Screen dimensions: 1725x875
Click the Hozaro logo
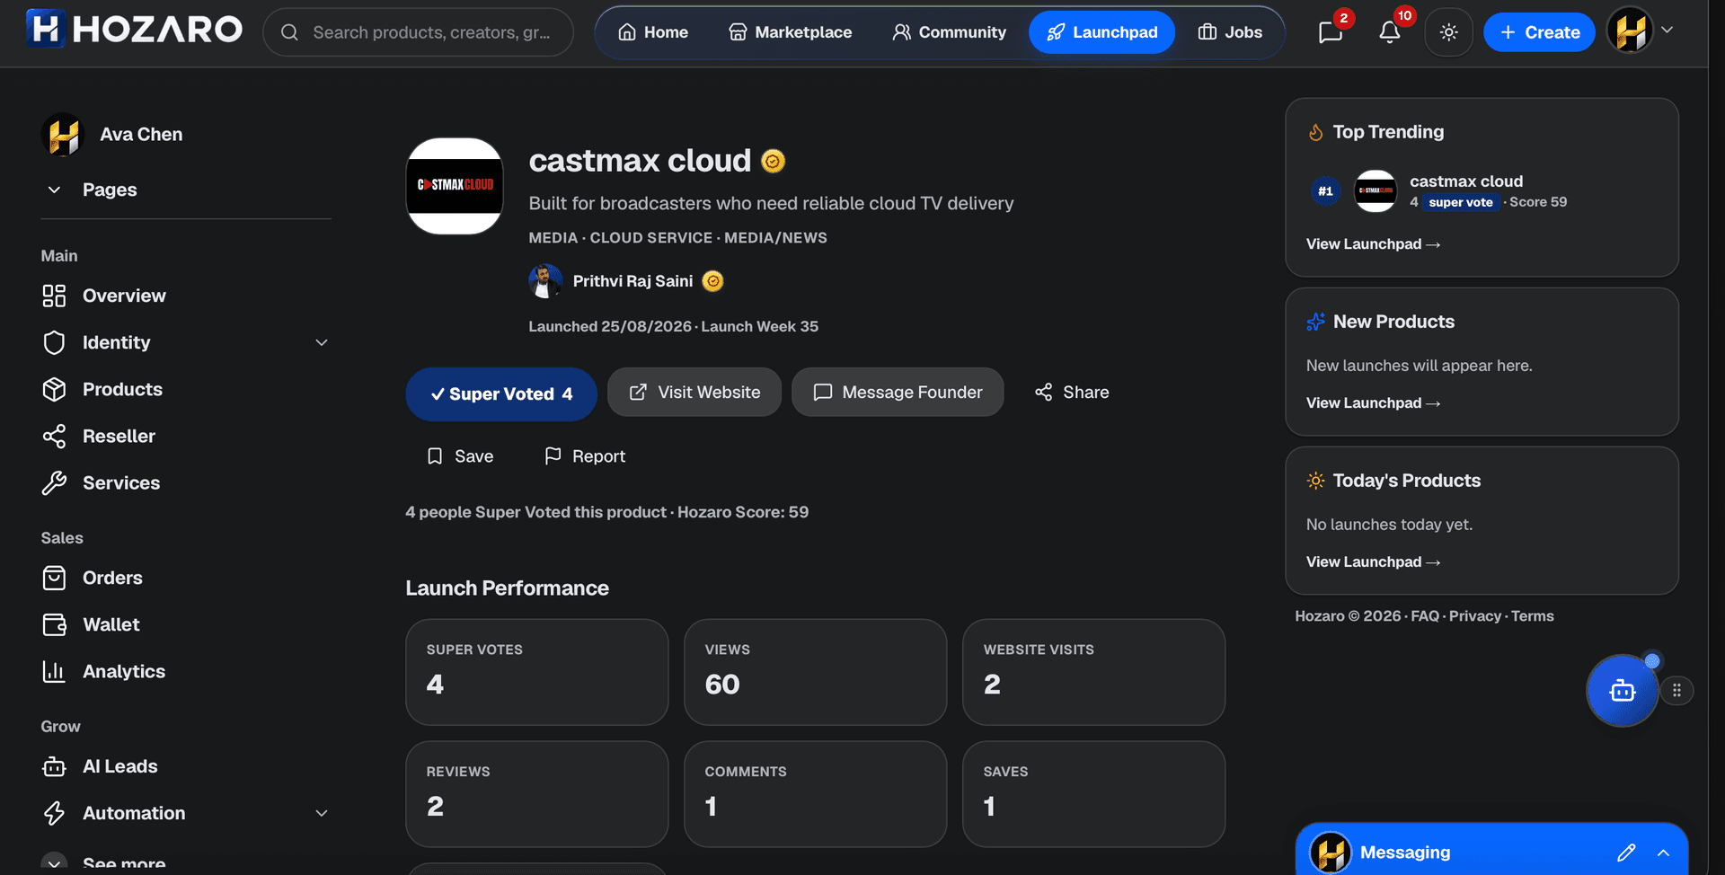pyautogui.click(x=135, y=29)
